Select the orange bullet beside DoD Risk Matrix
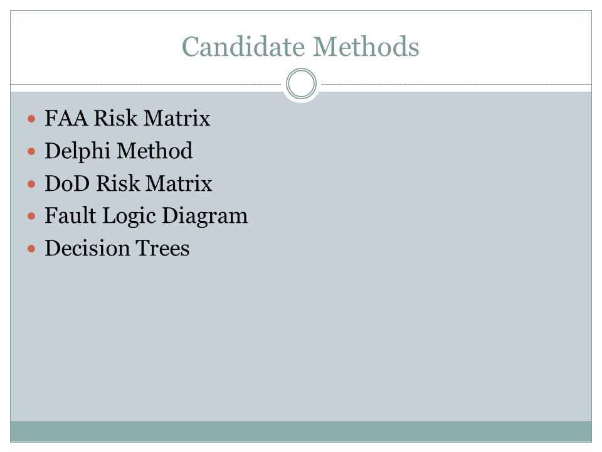 click(x=31, y=184)
